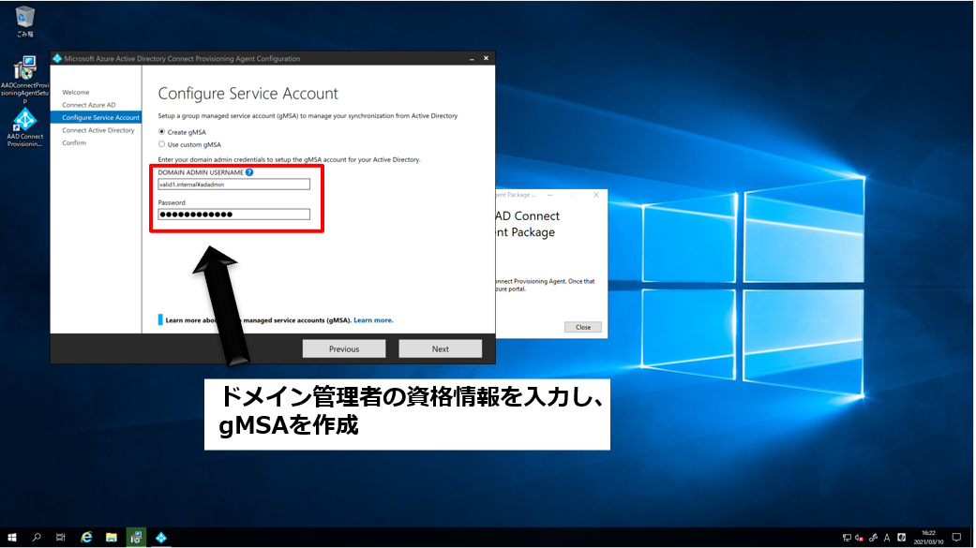Select the Use custom gMSA radio button

click(162, 144)
